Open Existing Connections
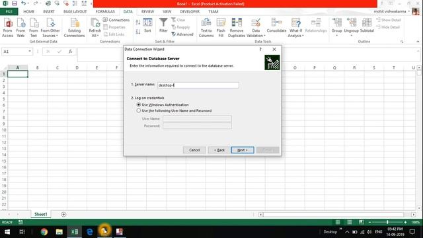This screenshot has height=238, width=423. point(74,28)
